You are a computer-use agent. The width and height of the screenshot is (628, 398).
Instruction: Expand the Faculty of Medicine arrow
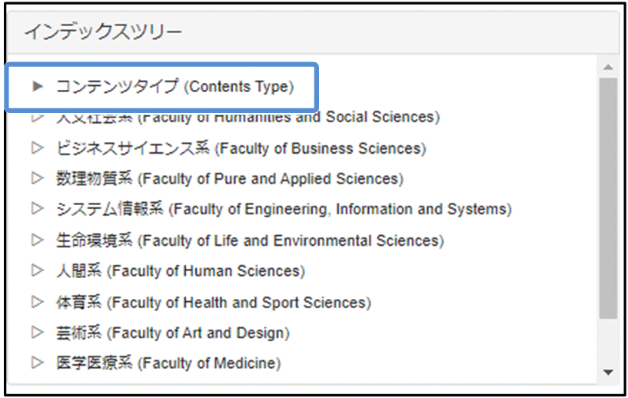(37, 363)
